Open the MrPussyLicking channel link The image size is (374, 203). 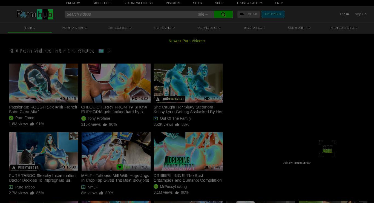[x=173, y=187]
